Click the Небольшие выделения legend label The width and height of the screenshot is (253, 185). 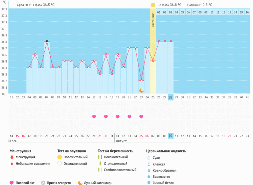tap(33, 164)
